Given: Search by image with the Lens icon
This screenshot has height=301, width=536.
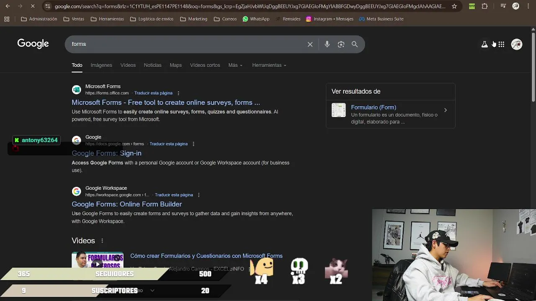Looking at the screenshot, I should click(x=341, y=44).
